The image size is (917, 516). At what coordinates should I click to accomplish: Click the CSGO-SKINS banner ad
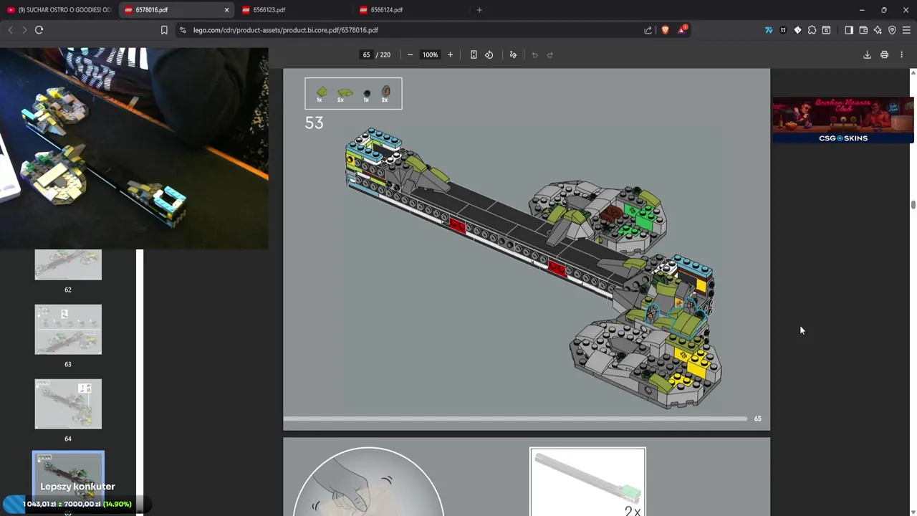843,120
